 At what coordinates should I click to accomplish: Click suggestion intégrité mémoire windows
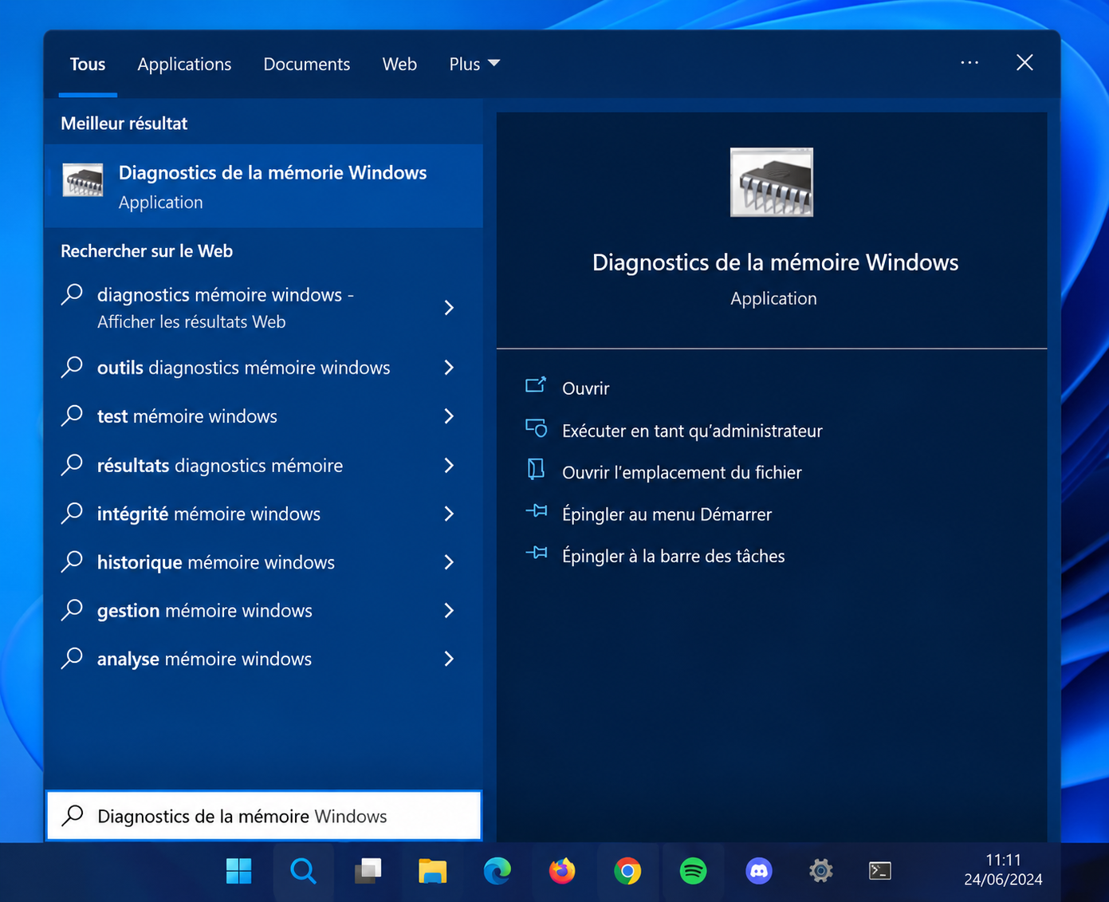tap(209, 514)
